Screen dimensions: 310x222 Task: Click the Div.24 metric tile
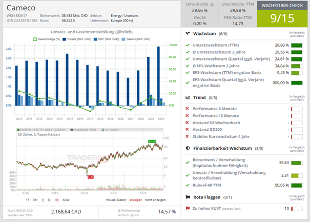click(x=200, y=21)
